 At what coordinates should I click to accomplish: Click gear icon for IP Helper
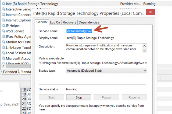click(x=3, y=26)
